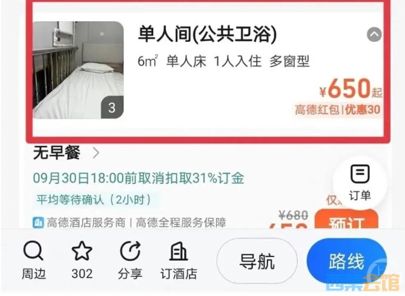Viewport: 405px width, 296px height.
Task: Tap the small hotel service provider icon
Action: click(38, 223)
